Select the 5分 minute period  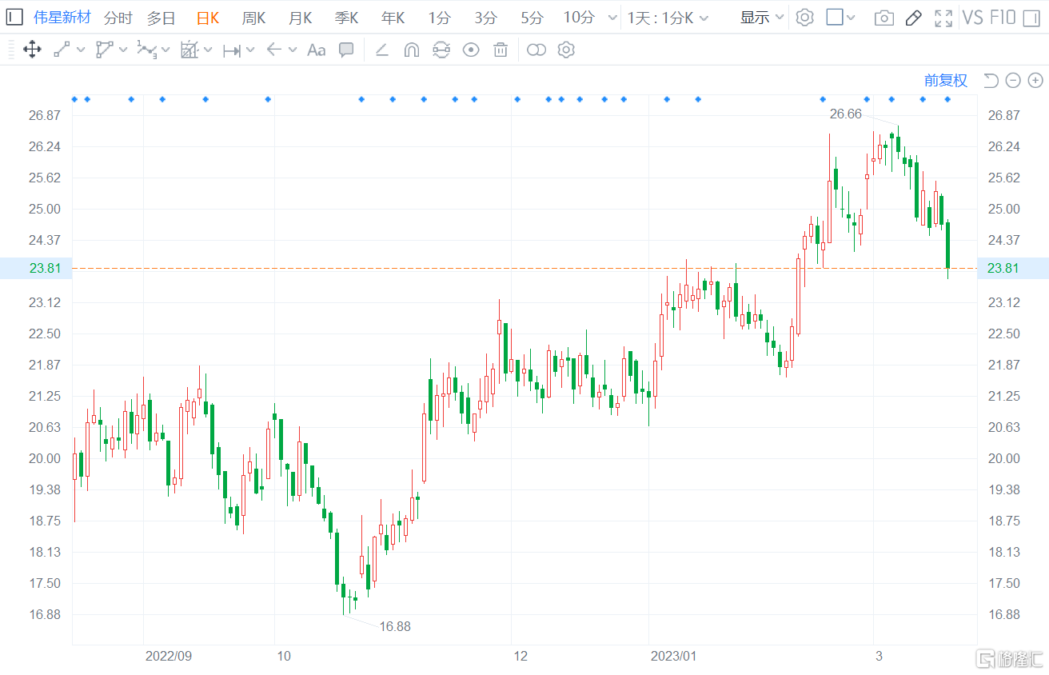pos(532,18)
